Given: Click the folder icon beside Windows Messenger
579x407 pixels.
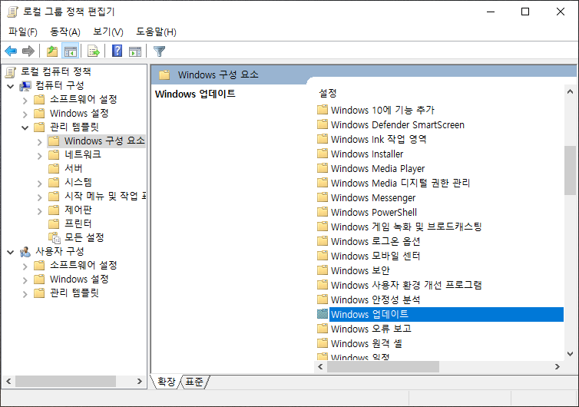Looking at the screenshot, I should coord(323,197).
